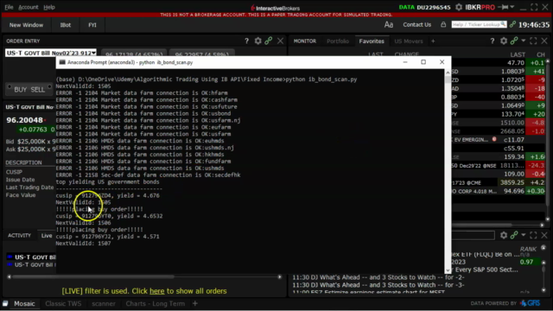Click the SELL button
This screenshot has width=553, height=311.
[38, 90]
